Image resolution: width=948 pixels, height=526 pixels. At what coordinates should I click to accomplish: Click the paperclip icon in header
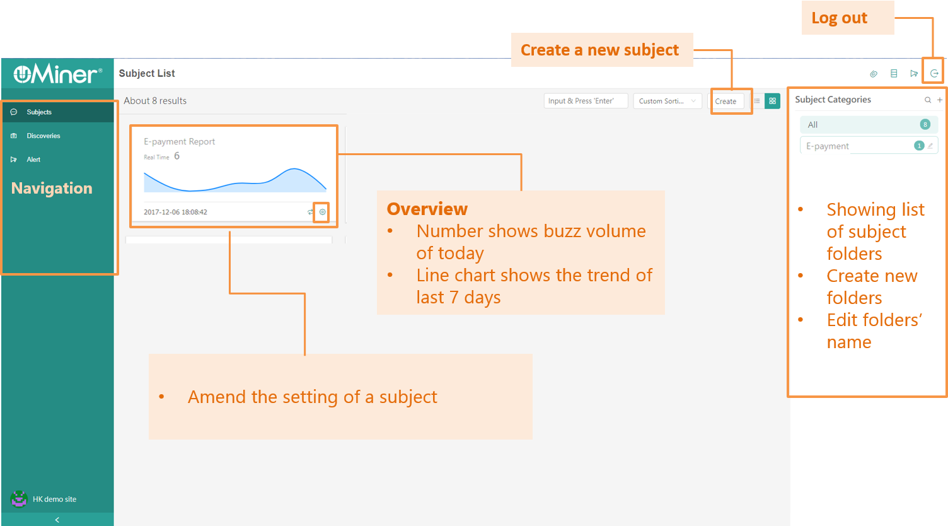874,74
